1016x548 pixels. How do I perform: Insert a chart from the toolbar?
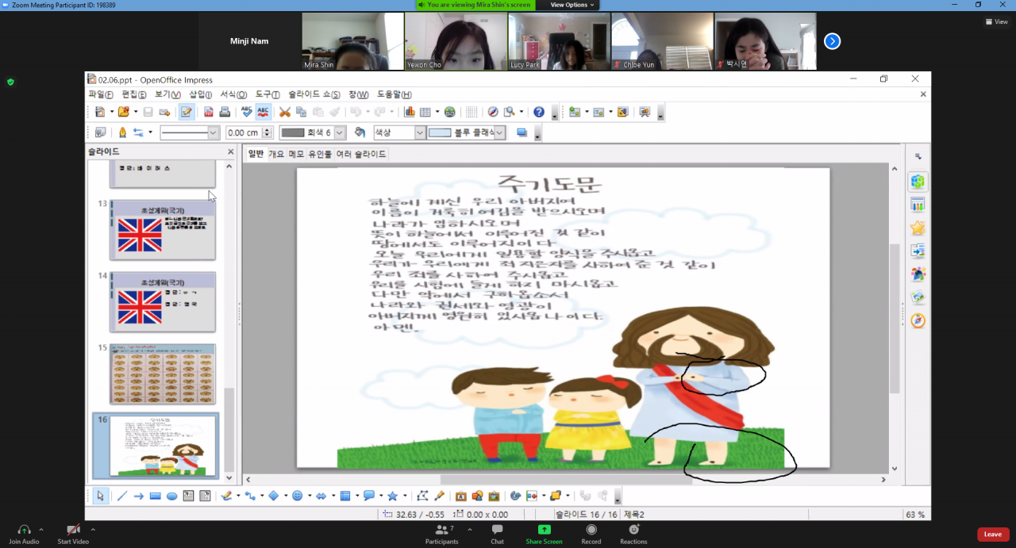tap(410, 112)
